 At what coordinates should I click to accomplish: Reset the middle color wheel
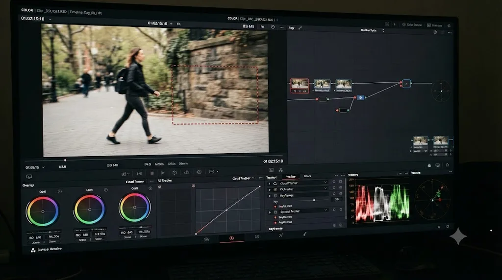click(x=106, y=190)
